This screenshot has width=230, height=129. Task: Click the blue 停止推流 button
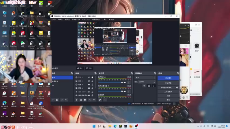168,78
